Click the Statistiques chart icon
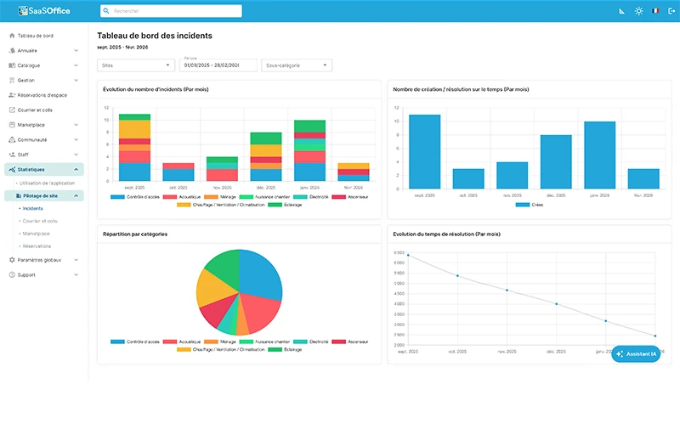Image resolution: width=680 pixels, height=429 pixels. pos(12,169)
